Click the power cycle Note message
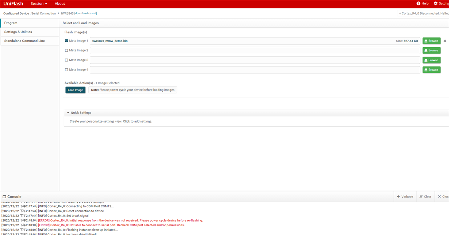Viewport: 449px width, 235px height. click(133, 90)
